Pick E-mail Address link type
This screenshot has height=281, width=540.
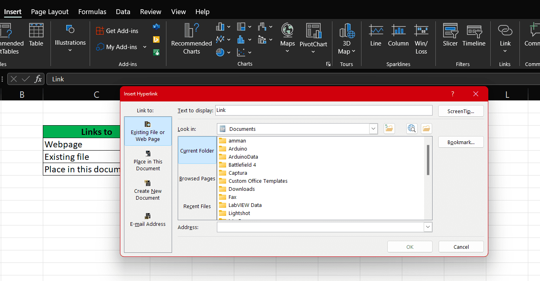[148, 220]
